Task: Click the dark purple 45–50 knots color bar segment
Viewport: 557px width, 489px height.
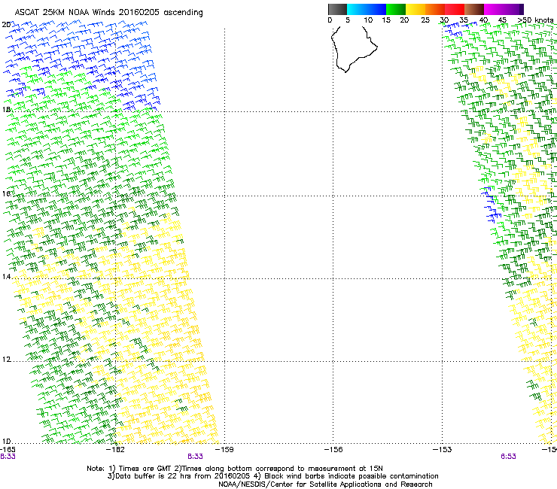Action: click(513, 9)
